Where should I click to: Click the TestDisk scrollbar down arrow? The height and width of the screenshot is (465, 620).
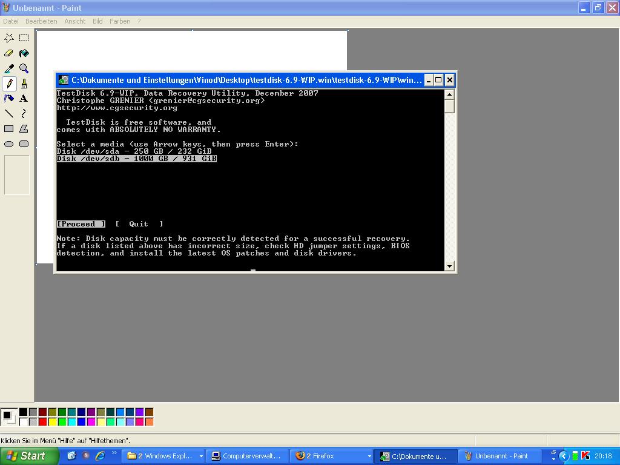449,266
